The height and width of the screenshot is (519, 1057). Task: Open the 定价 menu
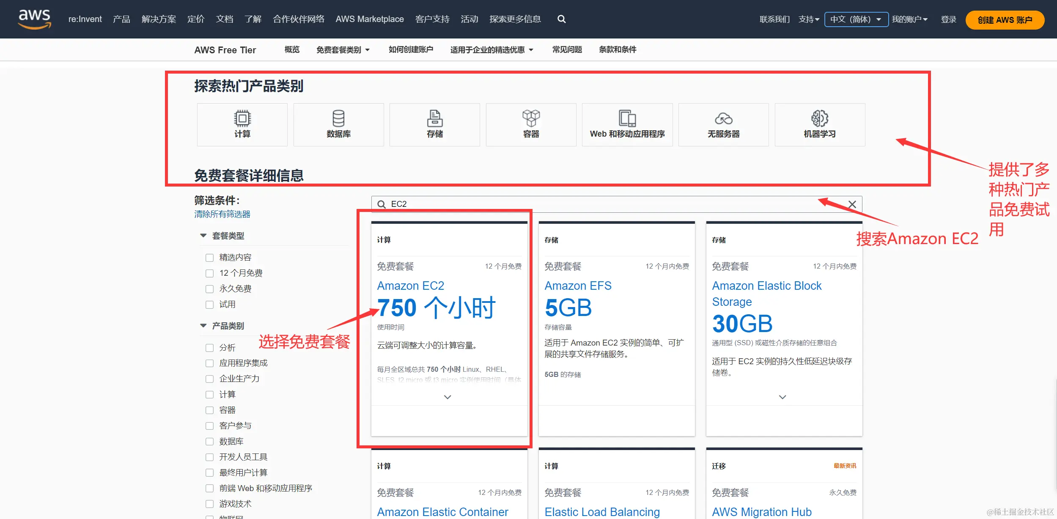coord(196,19)
